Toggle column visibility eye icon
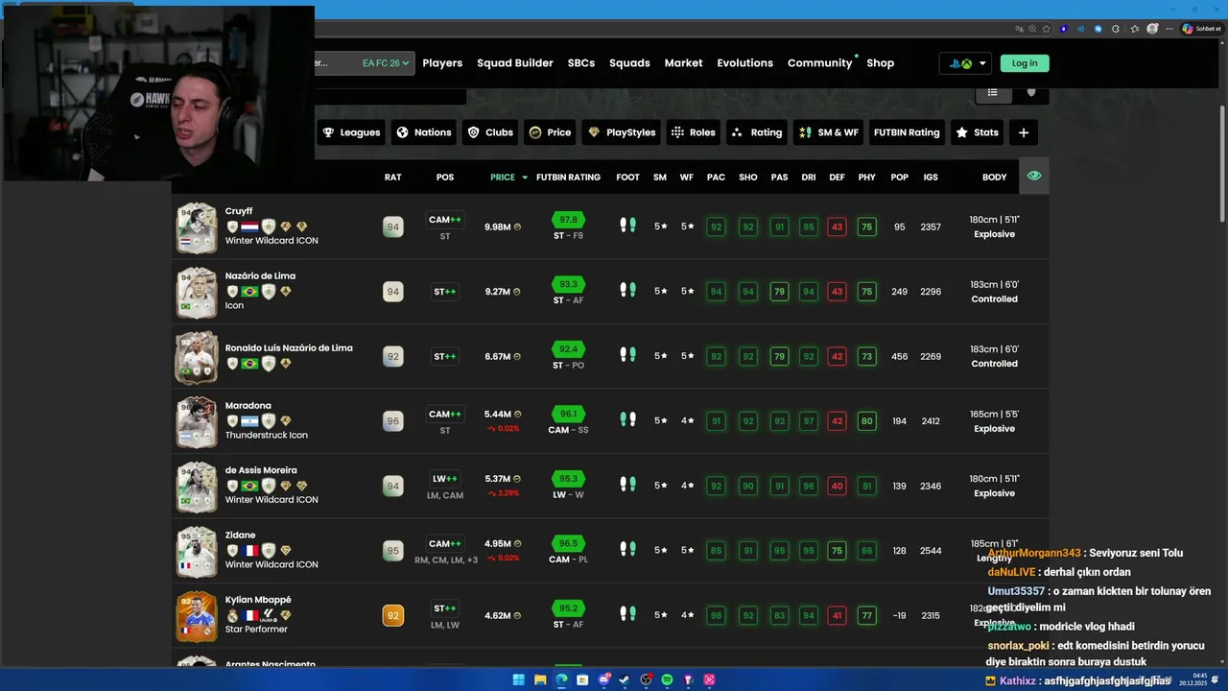1228x691 pixels. click(x=1033, y=176)
